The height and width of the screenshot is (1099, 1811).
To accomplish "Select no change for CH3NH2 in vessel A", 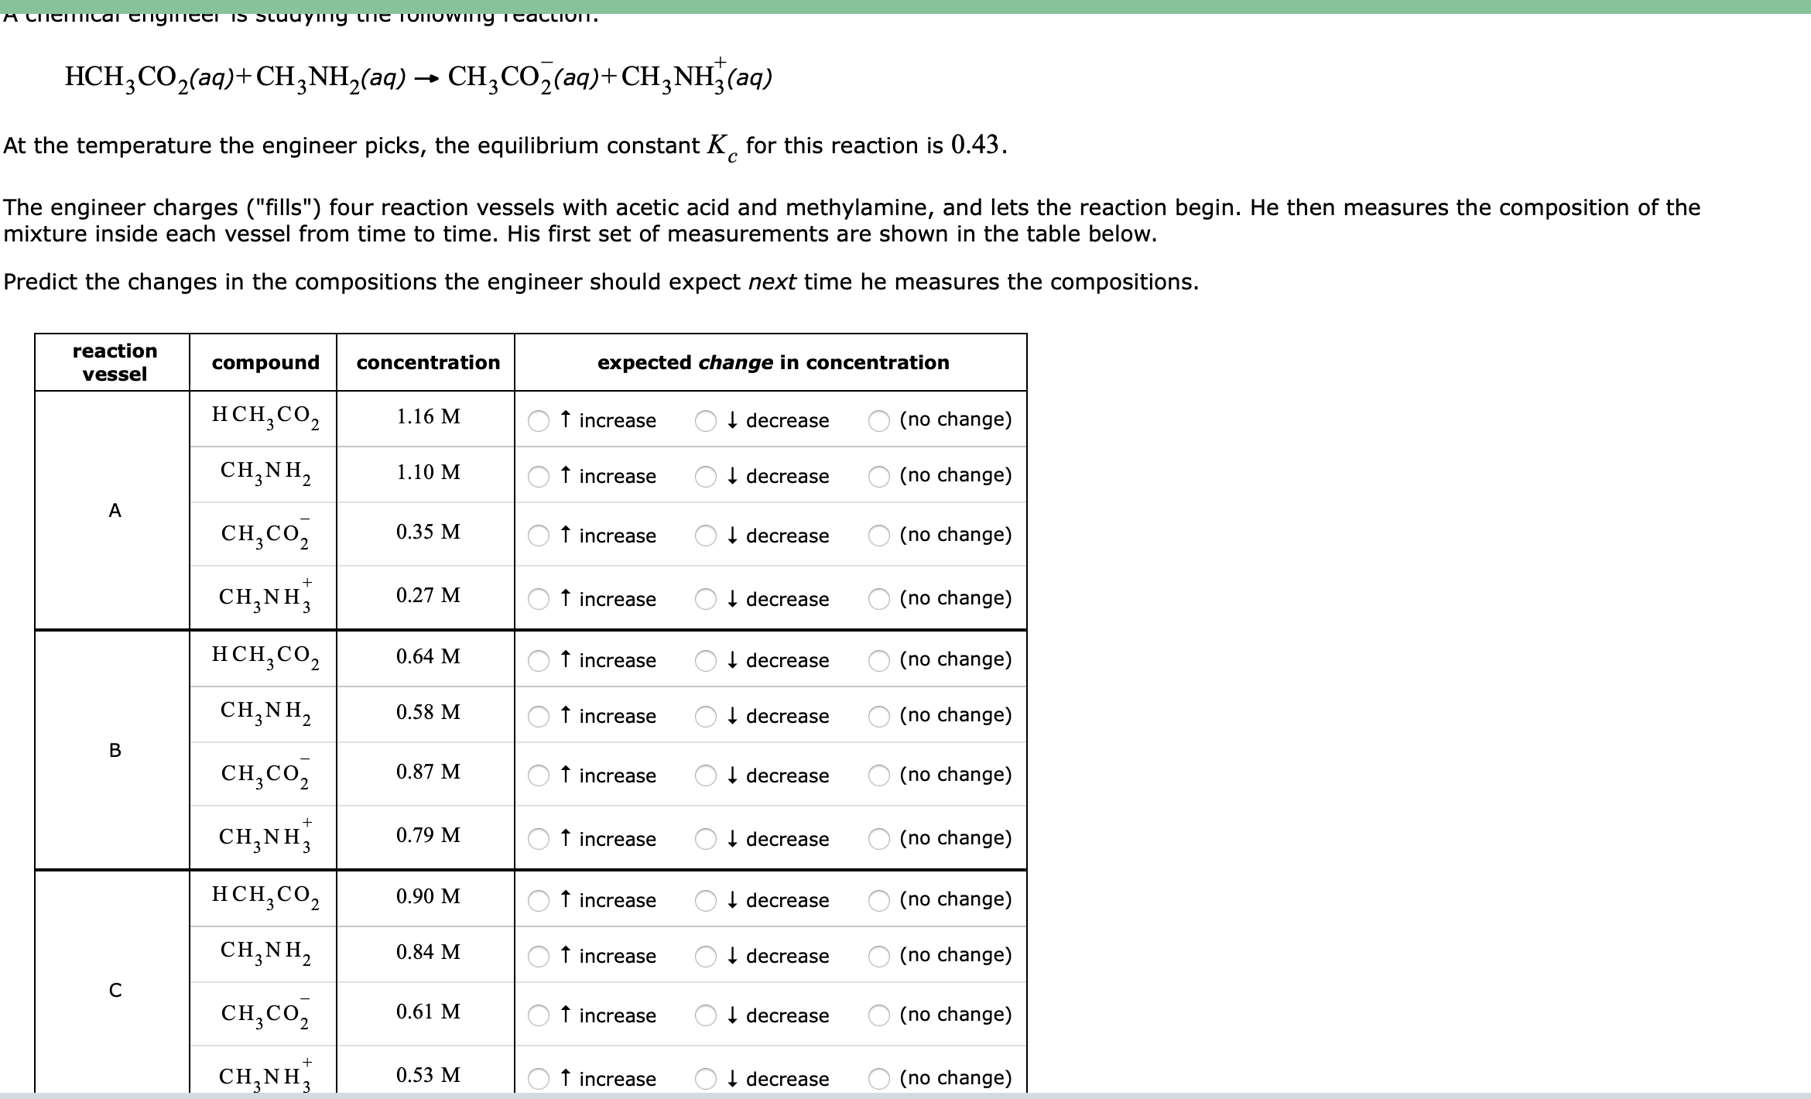I will click(878, 475).
